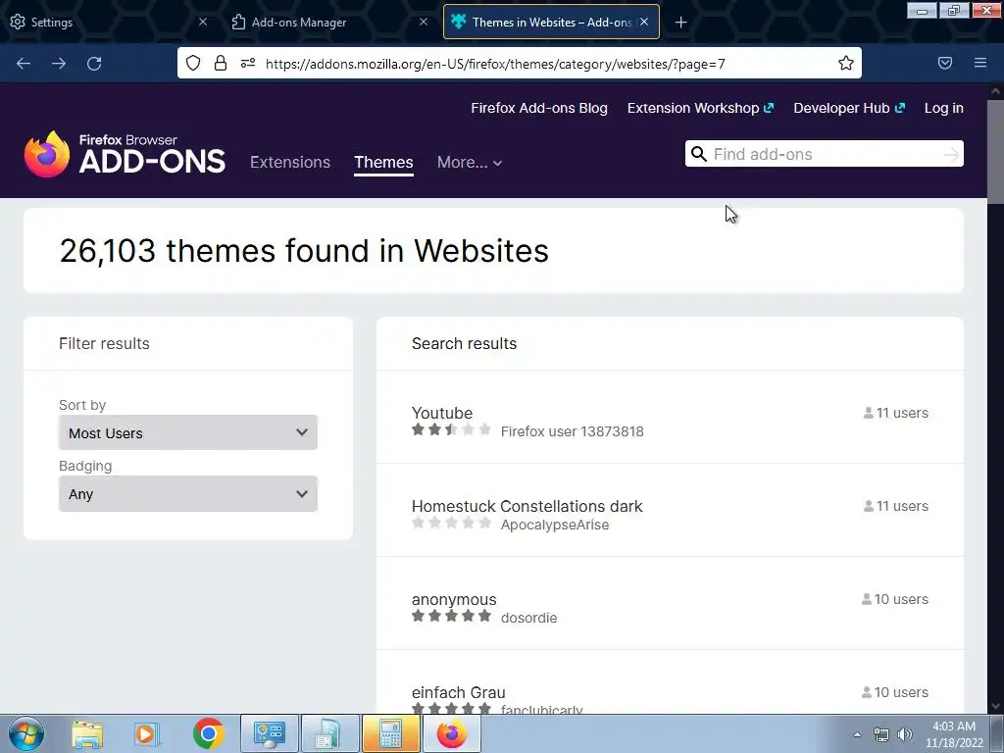Click the taskbar clock showing 4:03 AM
This screenshot has width=1004, height=753.
click(953, 734)
